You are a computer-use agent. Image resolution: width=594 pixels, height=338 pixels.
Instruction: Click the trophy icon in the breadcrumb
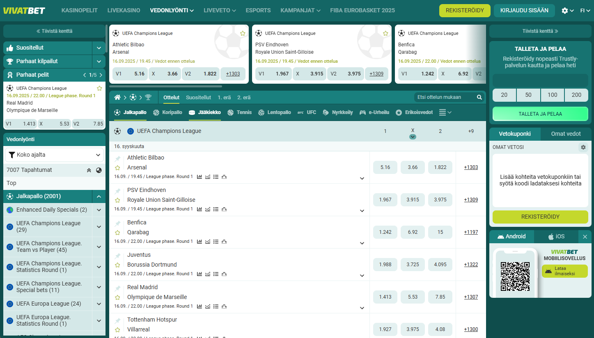click(x=148, y=97)
